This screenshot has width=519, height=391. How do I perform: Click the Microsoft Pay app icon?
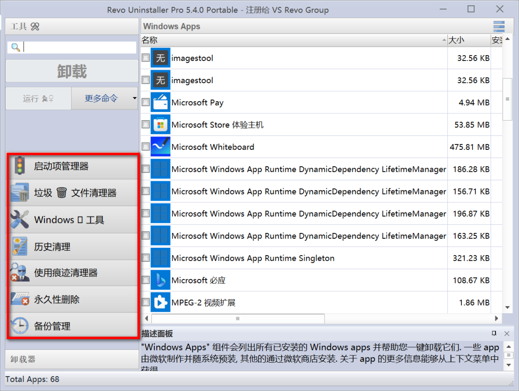point(161,102)
